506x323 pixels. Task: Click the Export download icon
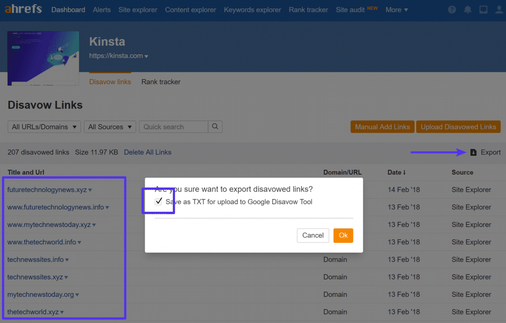(x=473, y=152)
